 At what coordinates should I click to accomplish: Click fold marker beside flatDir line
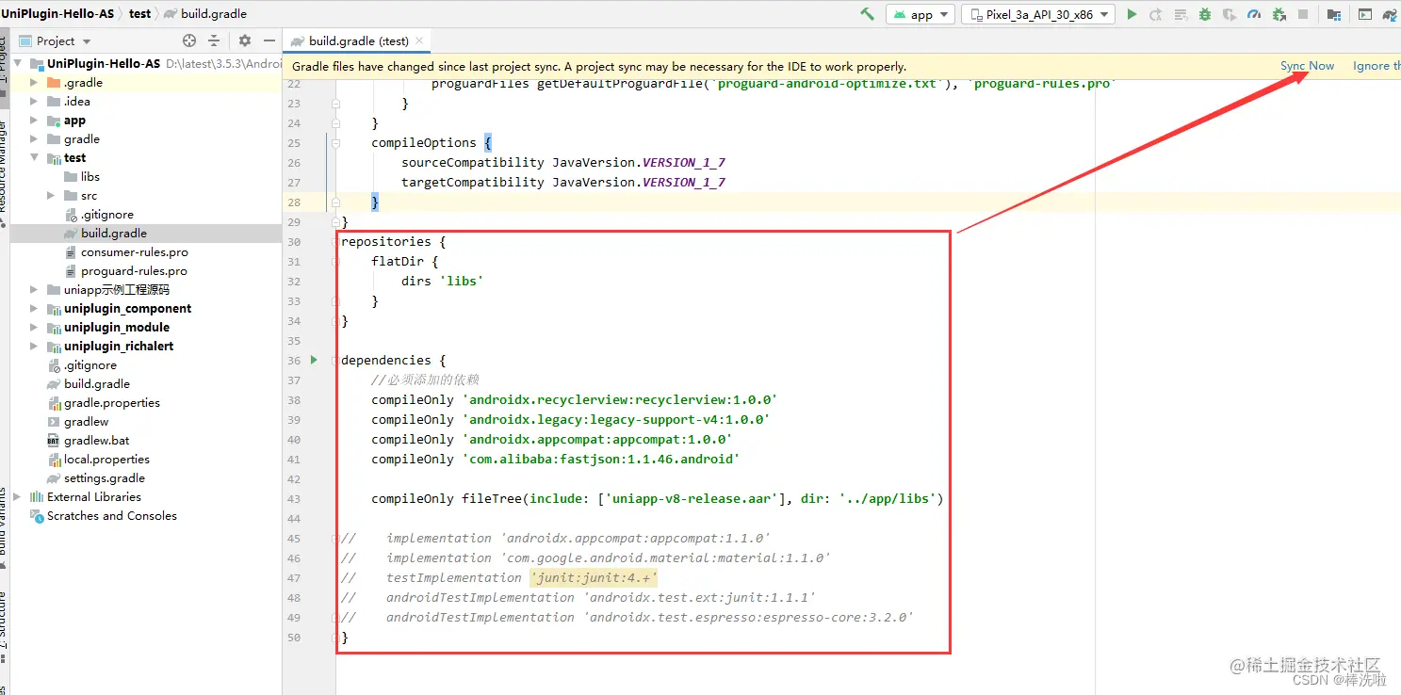[x=337, y=262]
